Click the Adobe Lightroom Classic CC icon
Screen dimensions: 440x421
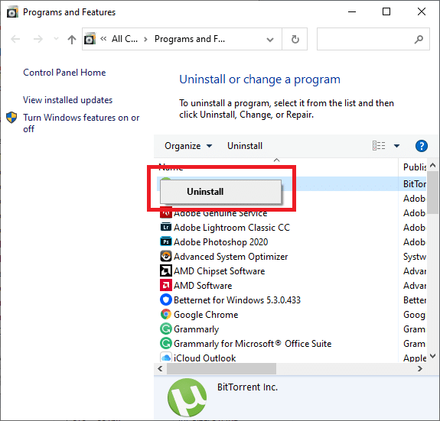pyautogui.click(x=166, y=227)
